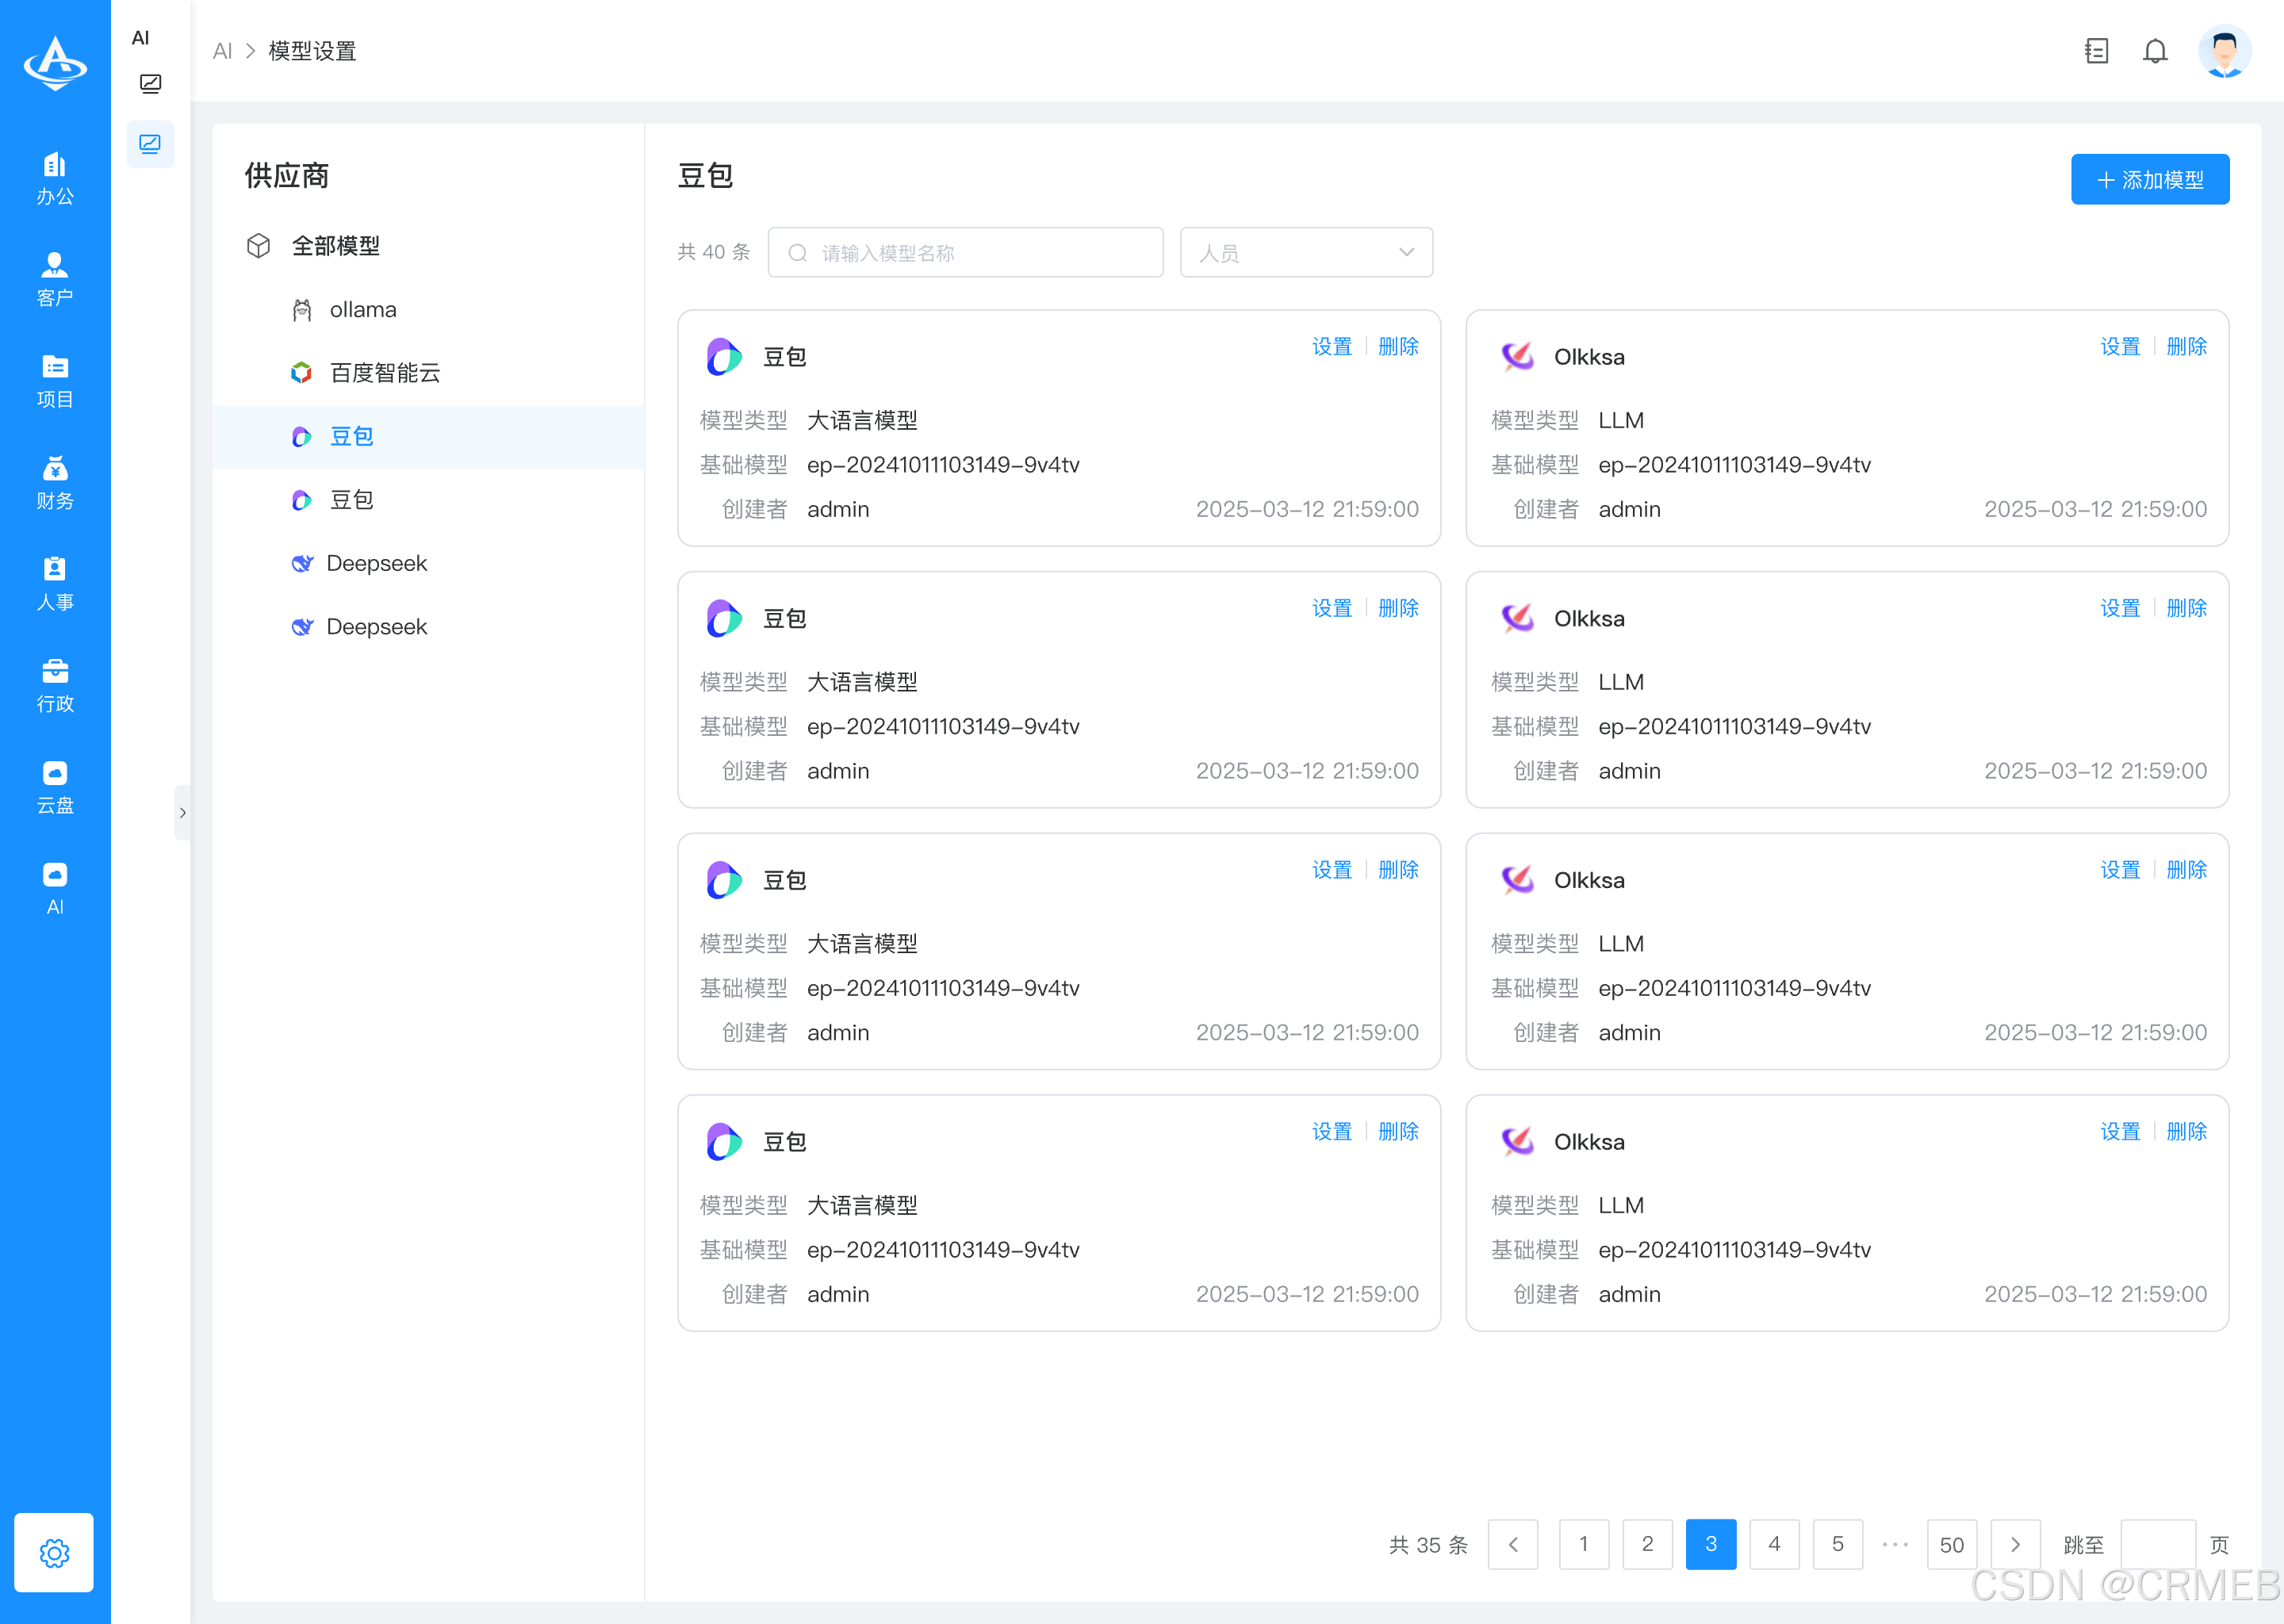Select 百度智能云 from the provider list
The image size is (2284, 1624).
point(385,373)
